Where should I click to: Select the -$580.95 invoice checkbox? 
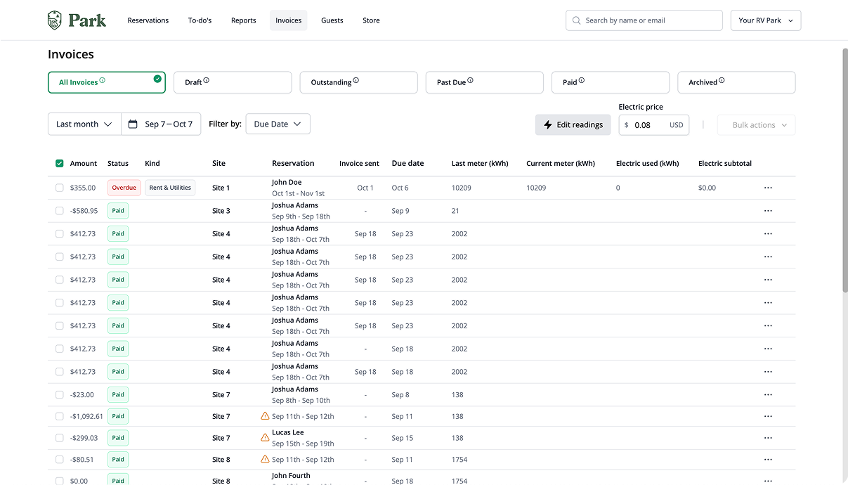[60, 211]
